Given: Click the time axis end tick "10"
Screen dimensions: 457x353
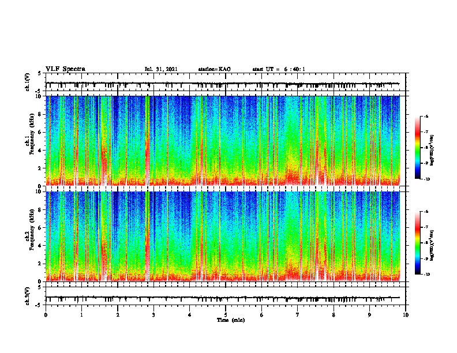Looking at the screenshot, I should 406,315.
